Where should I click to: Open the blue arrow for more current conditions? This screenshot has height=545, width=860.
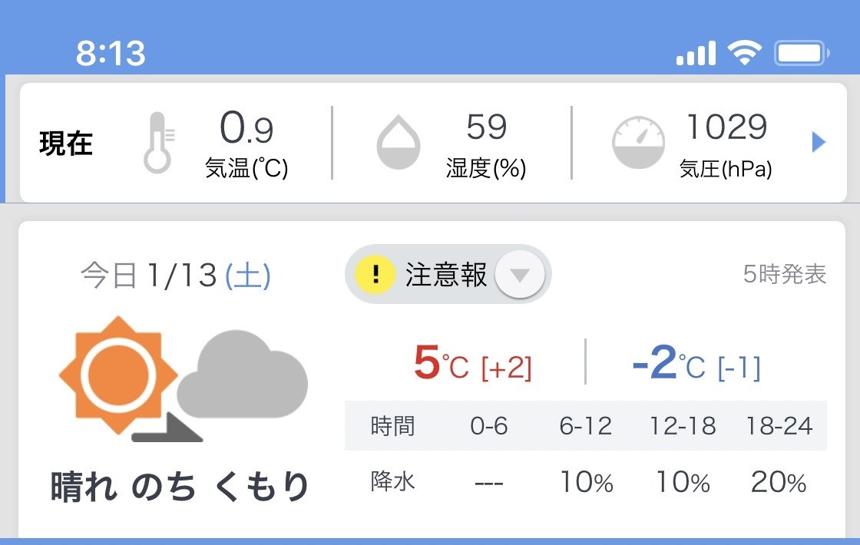(x=819, y=142)
